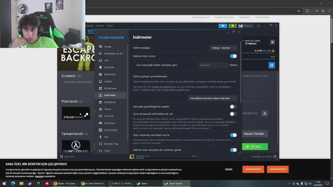The image size is (333, 187).
Task: Click Tümünü Kabul Et cookie button
Action: tap(278, 169)
